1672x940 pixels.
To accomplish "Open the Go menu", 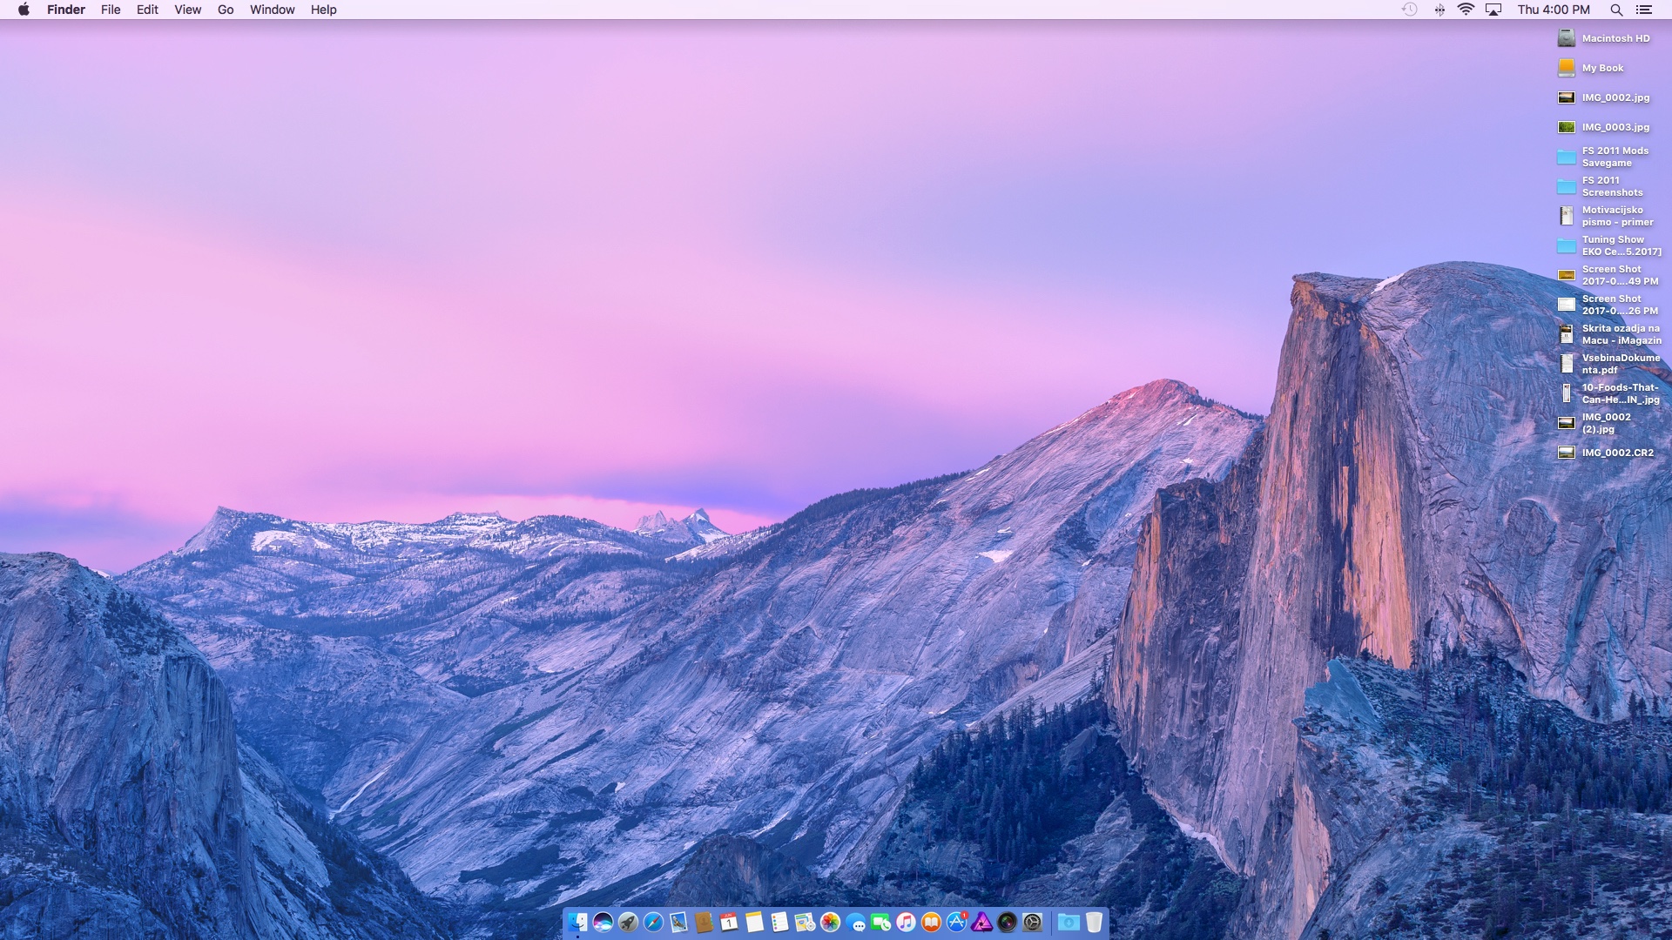I will [226, 10].
